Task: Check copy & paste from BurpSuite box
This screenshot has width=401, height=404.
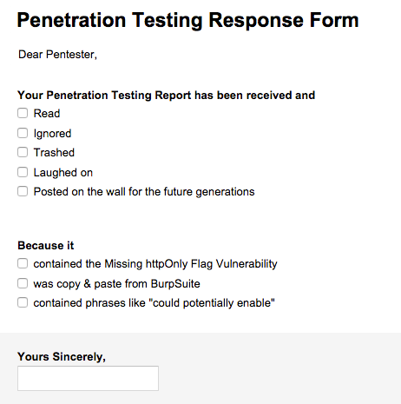Action: click(23, 283)
